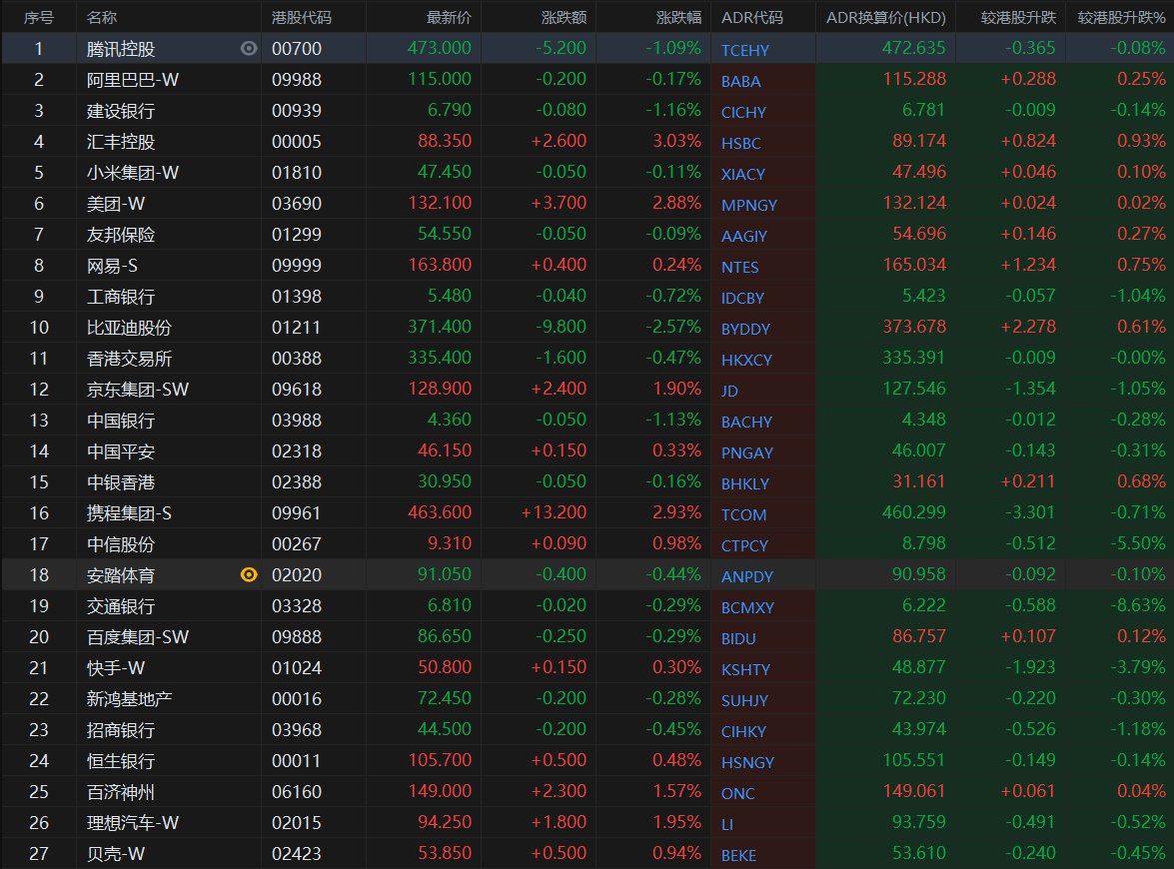The height and width of the screenshot is (869, 1174).
Task: Open HSNGY ADR code link
Action: tap(747, 762)
